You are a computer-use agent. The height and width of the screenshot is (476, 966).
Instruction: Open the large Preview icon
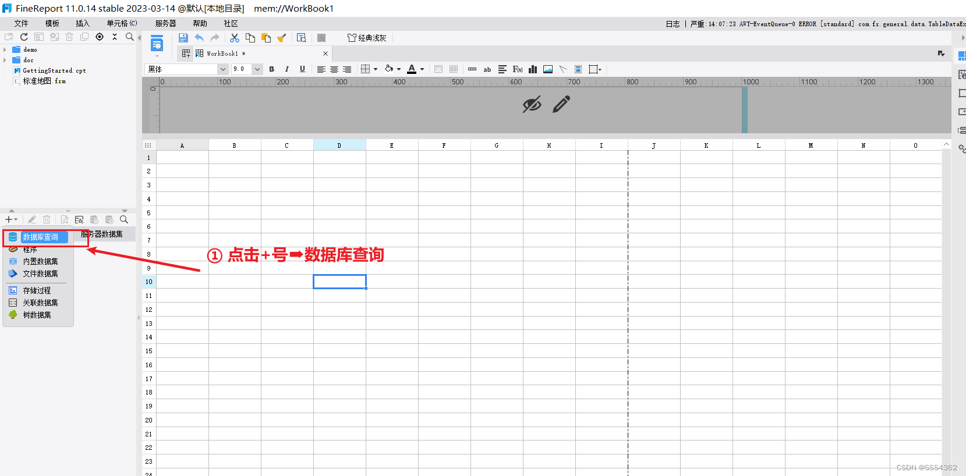157,44
